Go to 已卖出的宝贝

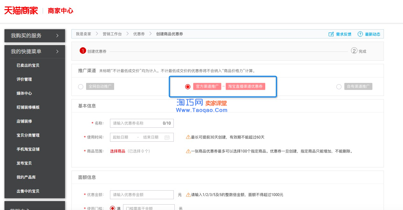28,65
